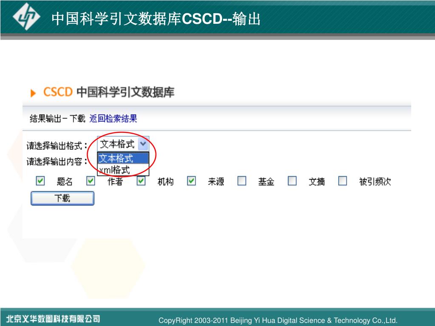Enable the 被引频次 checkbox

click(x=343, y=181)
